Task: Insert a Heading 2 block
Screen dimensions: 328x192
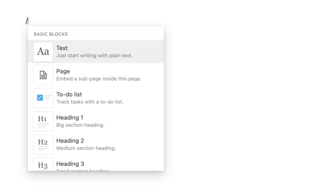Action: pyautogui.click(x=96, y=145)
